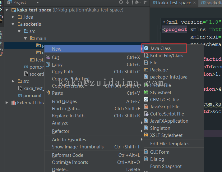The image size is (222, 172).
Task: Select Delete... menu item
Action: coord(94,169)
